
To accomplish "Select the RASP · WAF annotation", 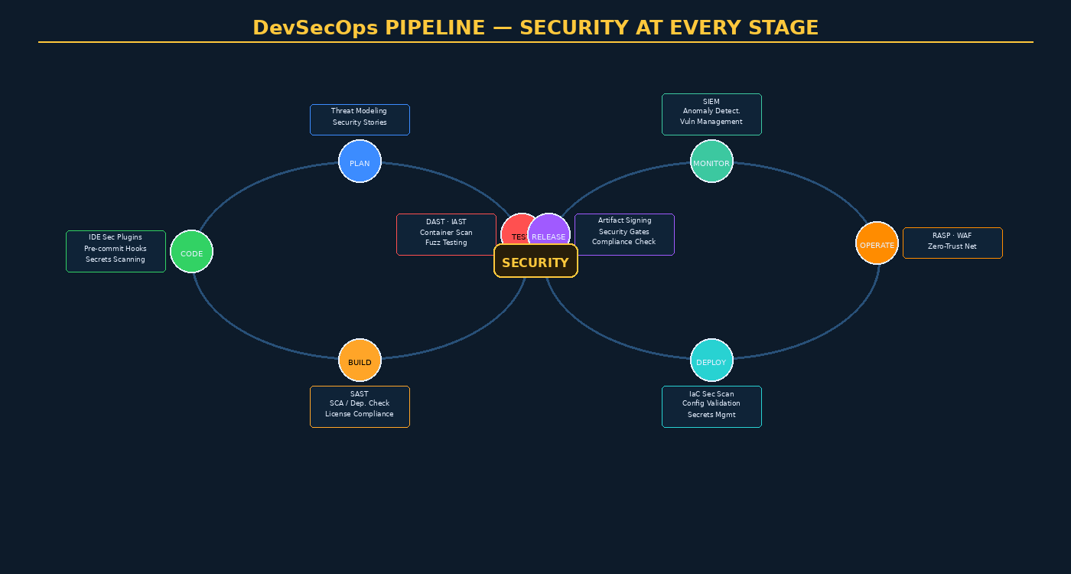I will [952, 243].
